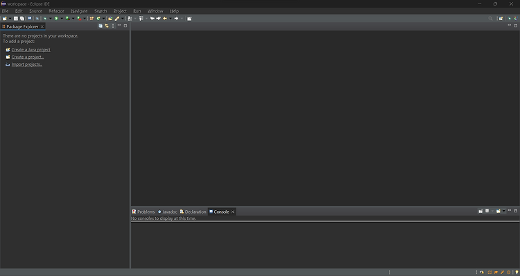Click the Next Annotation icon
This screenshot has height=276, width=520.
coord(130,19)
